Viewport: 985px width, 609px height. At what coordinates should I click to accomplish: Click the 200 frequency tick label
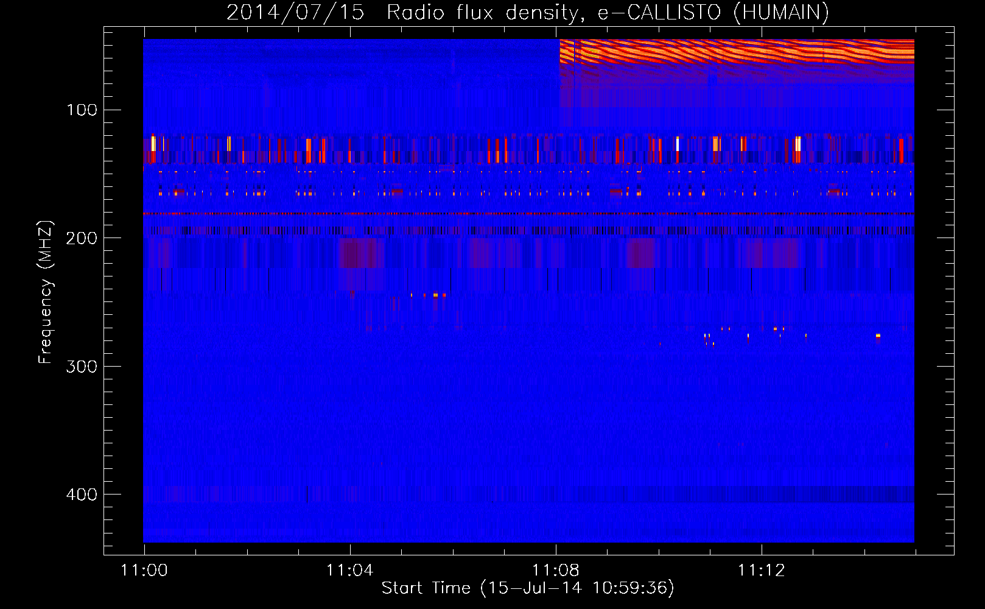point(82,238)
